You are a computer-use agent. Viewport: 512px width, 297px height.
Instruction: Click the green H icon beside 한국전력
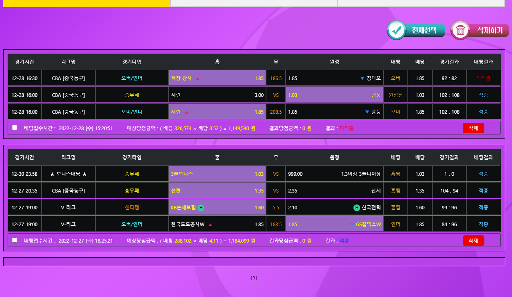coord(356,208)
